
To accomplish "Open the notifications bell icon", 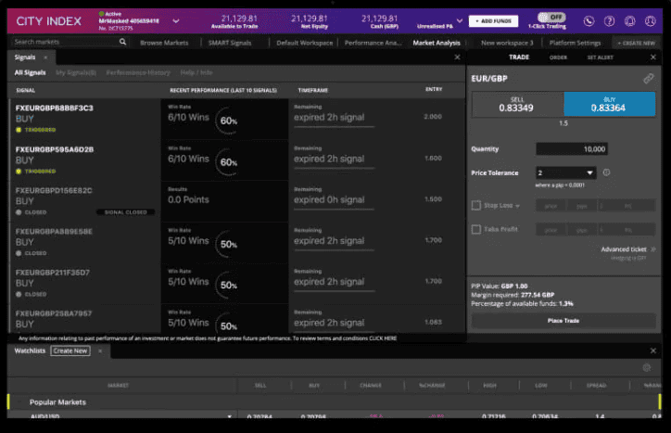I will 630,21.
